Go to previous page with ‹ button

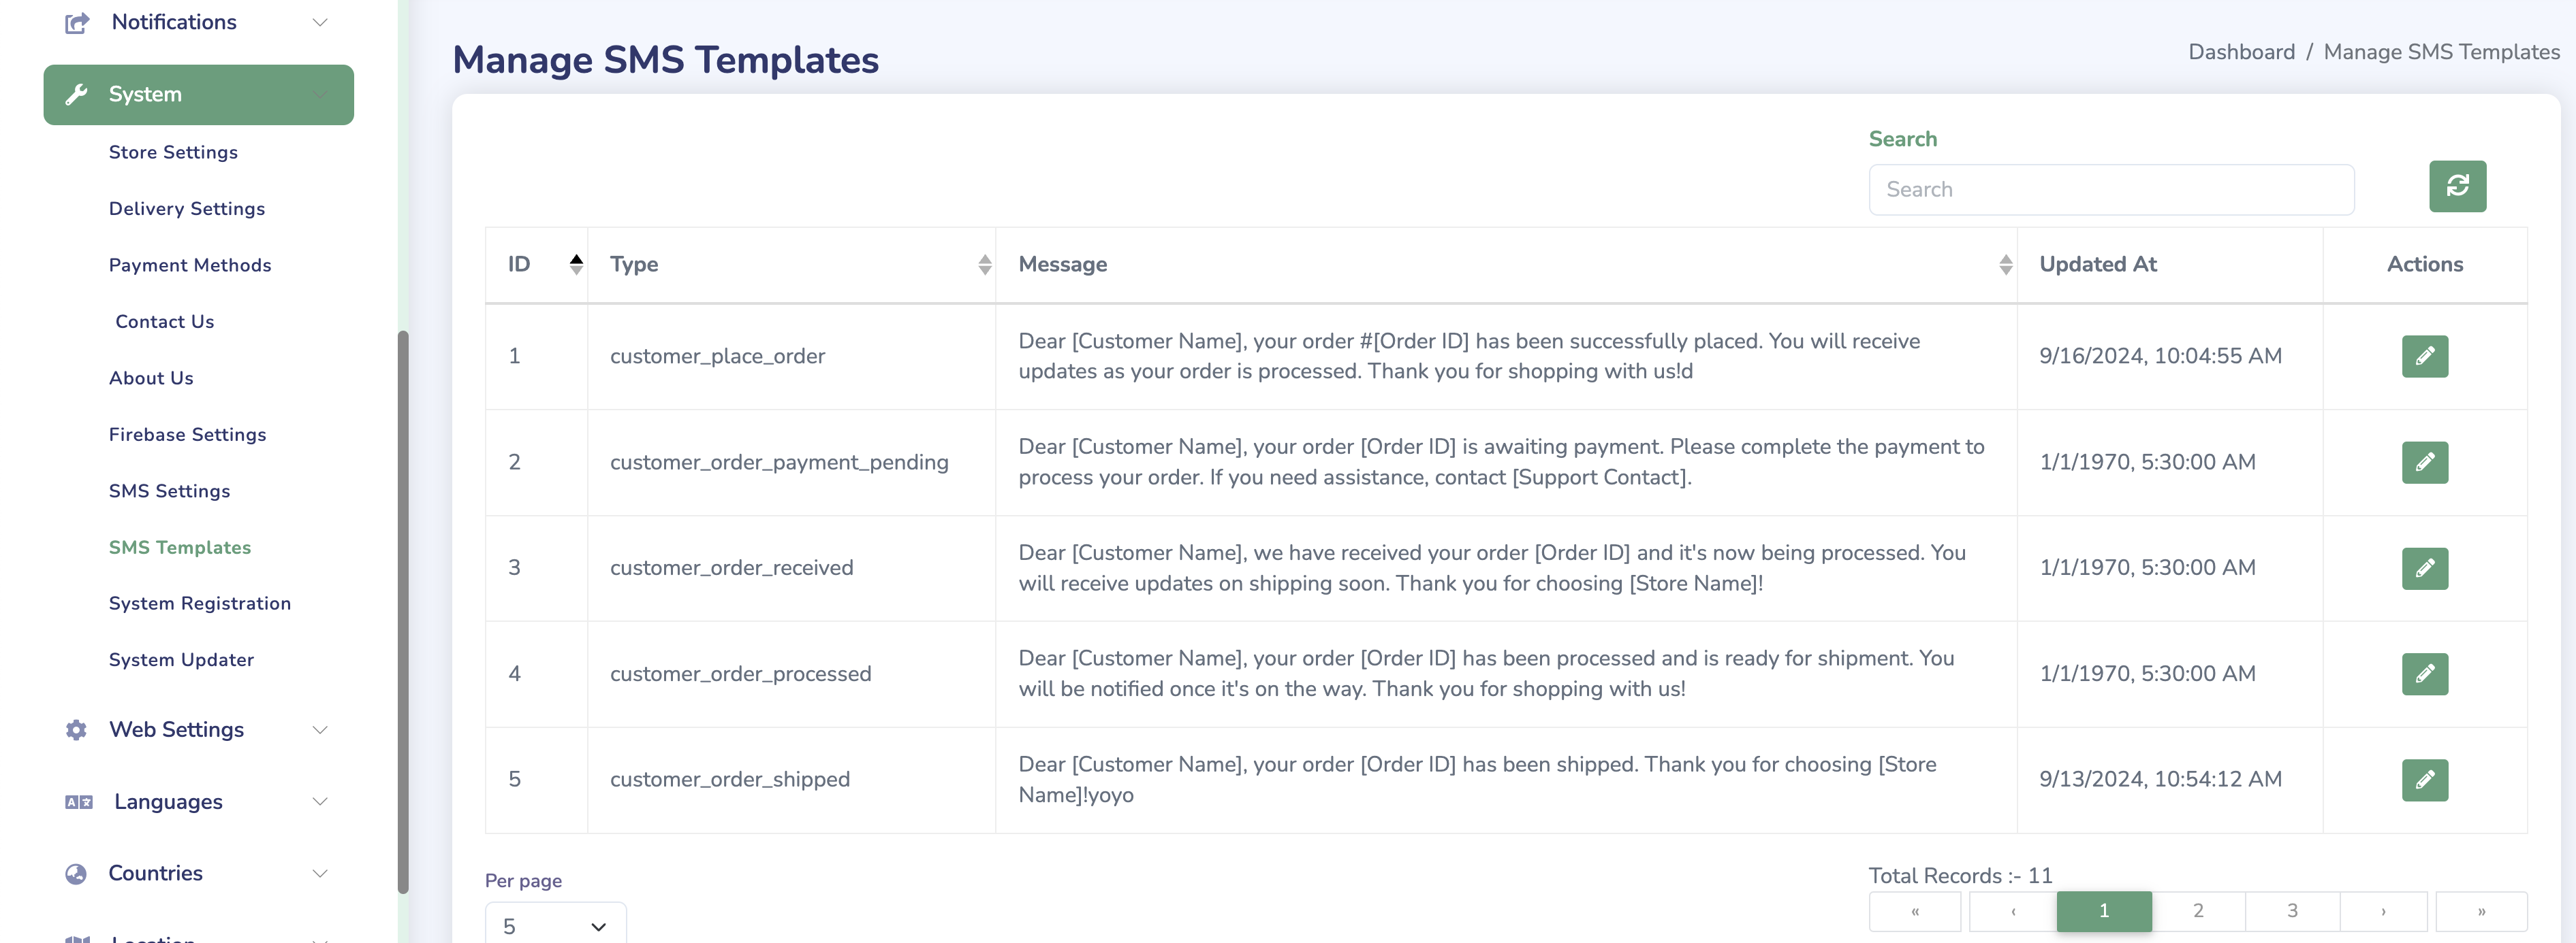[x=2013, y=911]
